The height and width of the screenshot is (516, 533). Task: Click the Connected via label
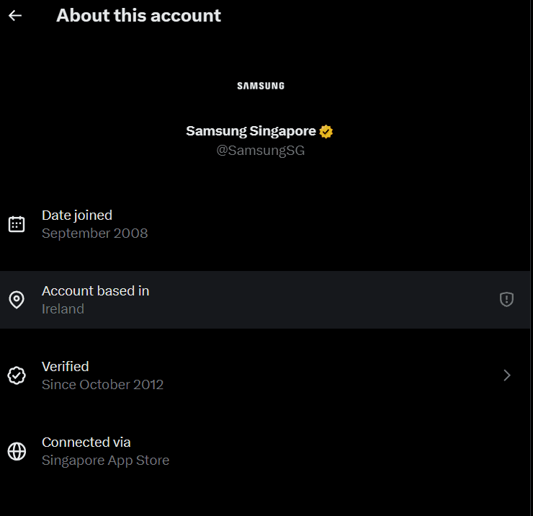pos(86,442)
